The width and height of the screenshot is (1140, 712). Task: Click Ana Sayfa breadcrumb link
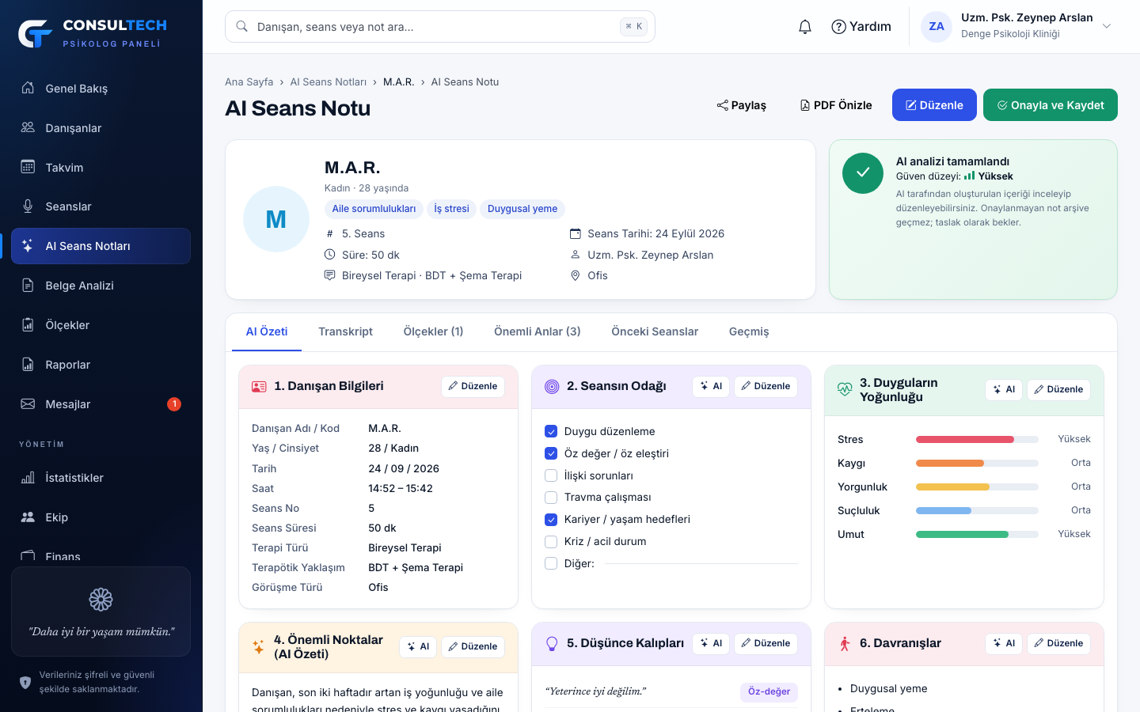(249, 82)
